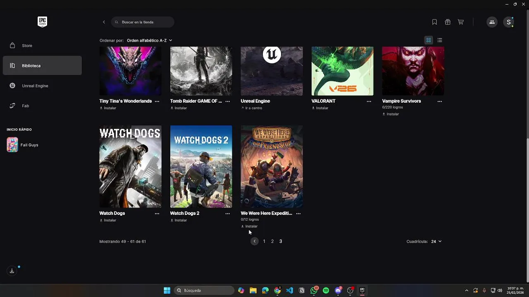This screenshot has height=297, width=529.
Task: Open the Unreal Engine cover thumbnail
Action: click(x=272, y=71)
